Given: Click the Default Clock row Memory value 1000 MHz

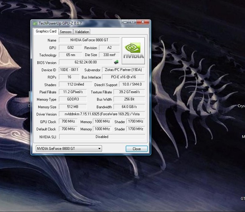Looking at the screenshot, I should (102, 129).
